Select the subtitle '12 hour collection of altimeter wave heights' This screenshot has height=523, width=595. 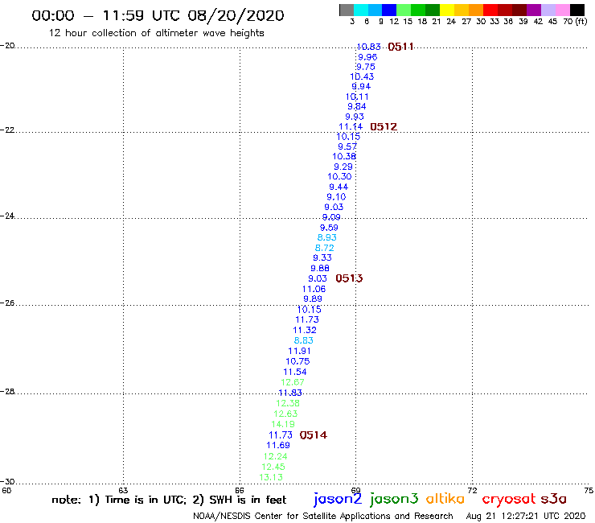point(156,33)
